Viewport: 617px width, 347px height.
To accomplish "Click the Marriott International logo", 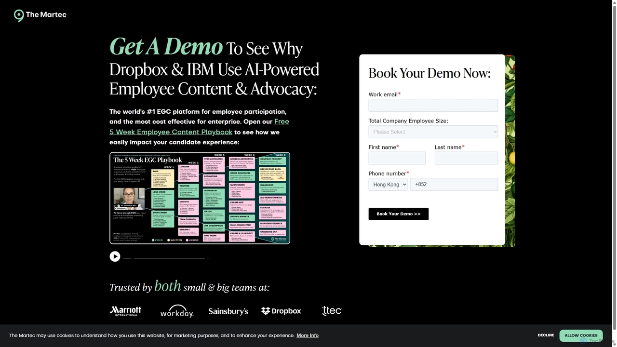I will coord(125,311).
